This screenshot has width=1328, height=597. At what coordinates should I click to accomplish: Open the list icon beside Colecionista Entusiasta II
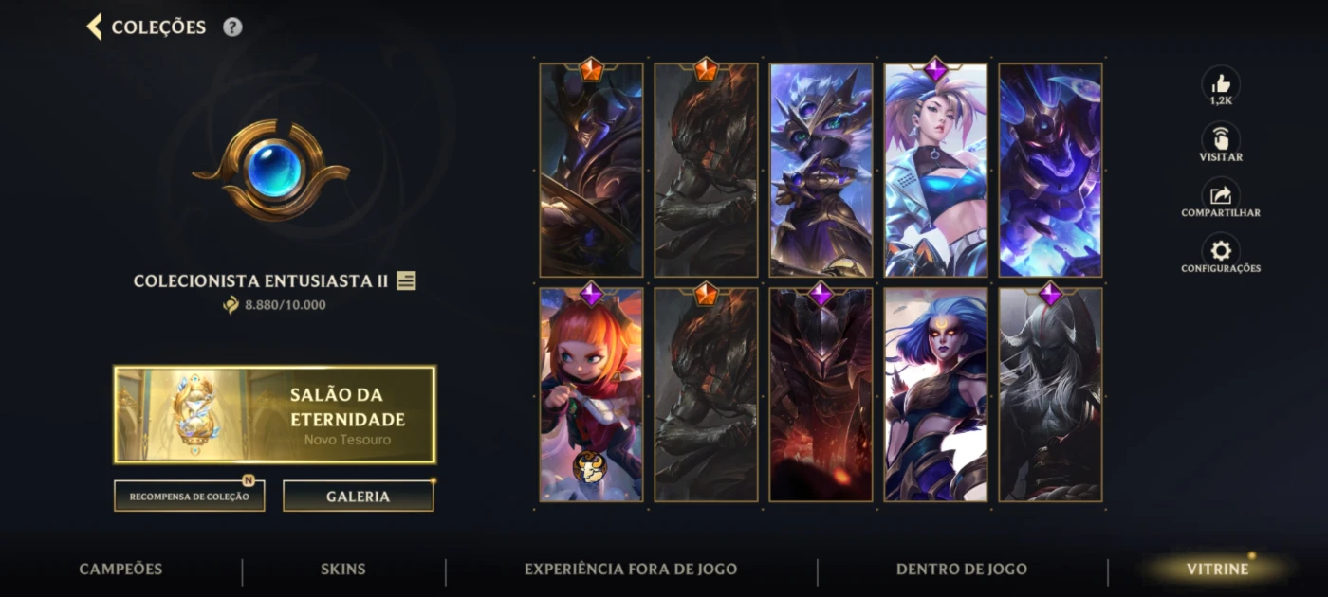pyautogui.click(x=406, y=280)
